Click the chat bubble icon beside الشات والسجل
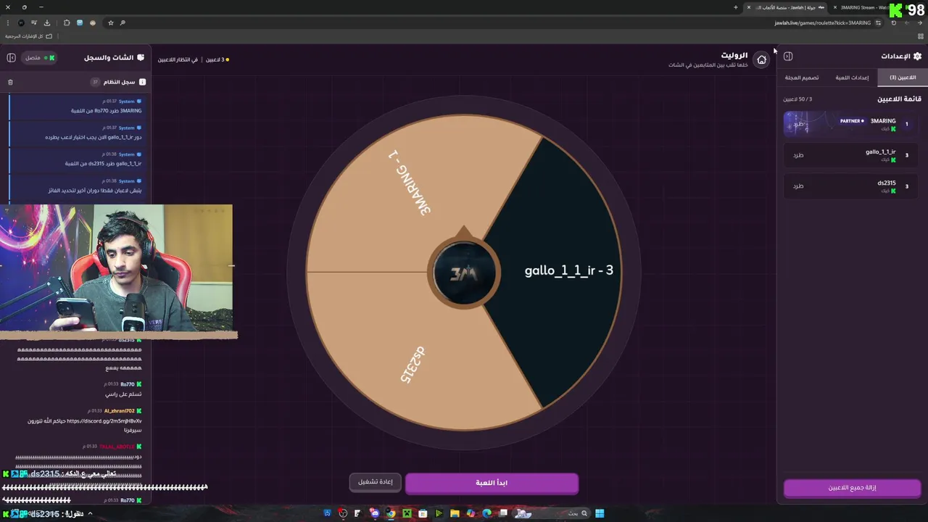The image size is (928, 522). click(141, 57)
